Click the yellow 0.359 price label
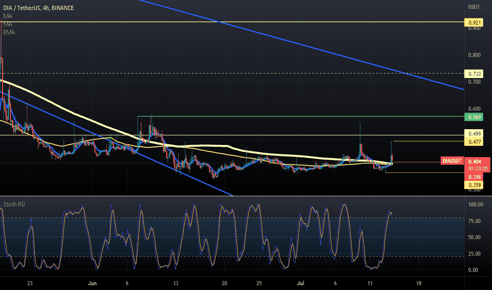 474,185
